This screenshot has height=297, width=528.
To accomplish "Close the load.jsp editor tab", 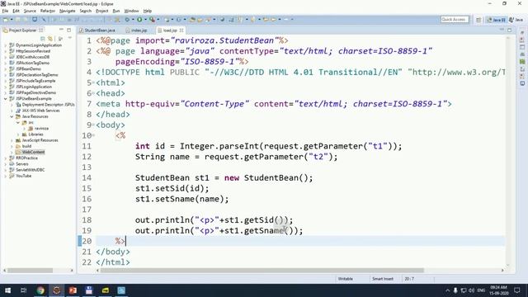I will (181, 31).
